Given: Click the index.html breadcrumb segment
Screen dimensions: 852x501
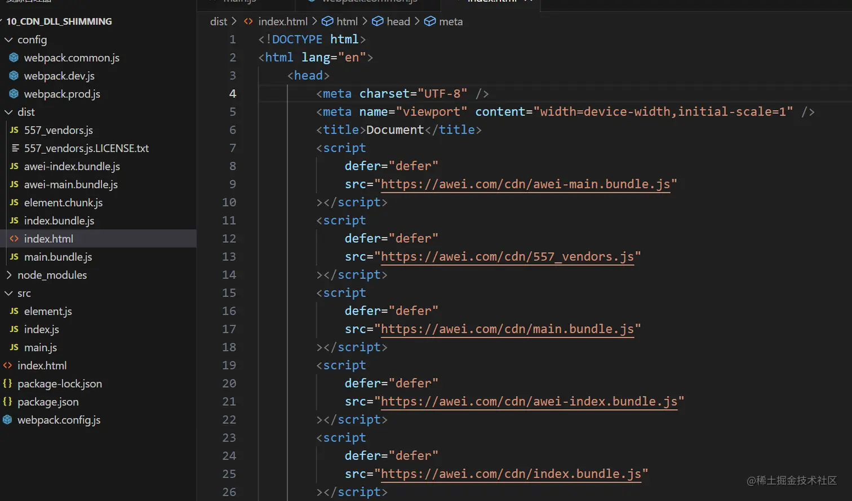Looking at the screenshot, I should 283,21.
